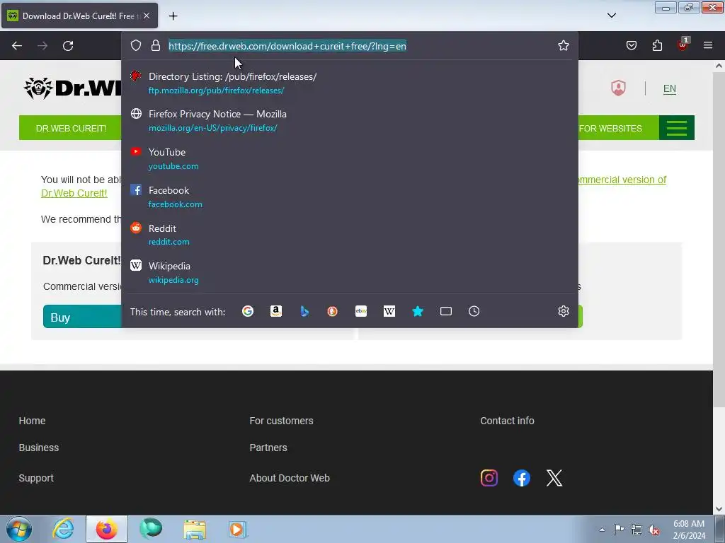
Task: Search this time with Bing
Action: click(x=304, y=311)
